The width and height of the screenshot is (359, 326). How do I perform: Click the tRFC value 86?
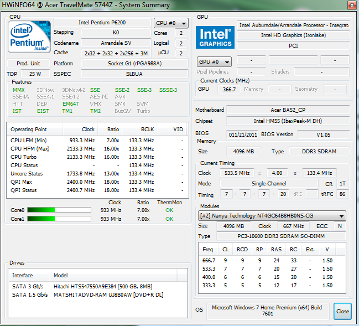pyautogui.click(x=342, y=194)
